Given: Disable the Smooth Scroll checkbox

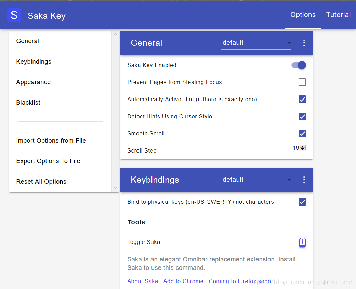Looking at the screenshot, I should 302,133.
